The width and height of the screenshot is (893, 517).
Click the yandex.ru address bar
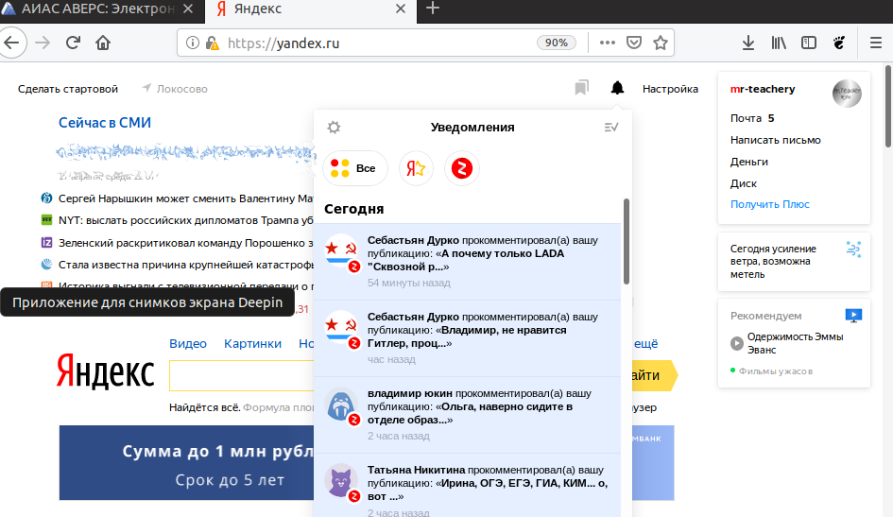pyautogui.click(x=376, y=43)
